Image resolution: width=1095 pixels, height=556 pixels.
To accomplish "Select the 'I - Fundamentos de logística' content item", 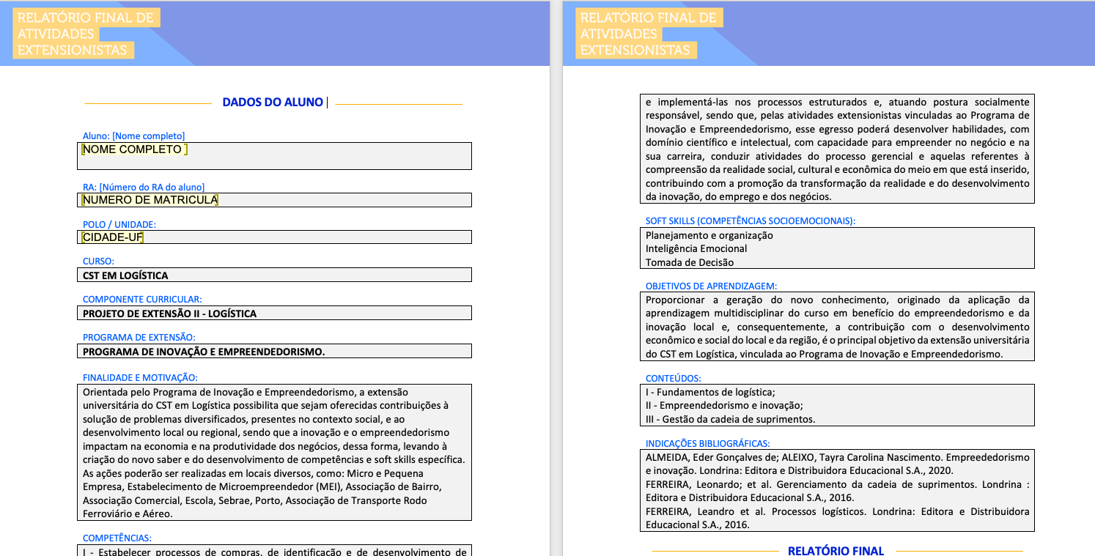I will point(710,392).
